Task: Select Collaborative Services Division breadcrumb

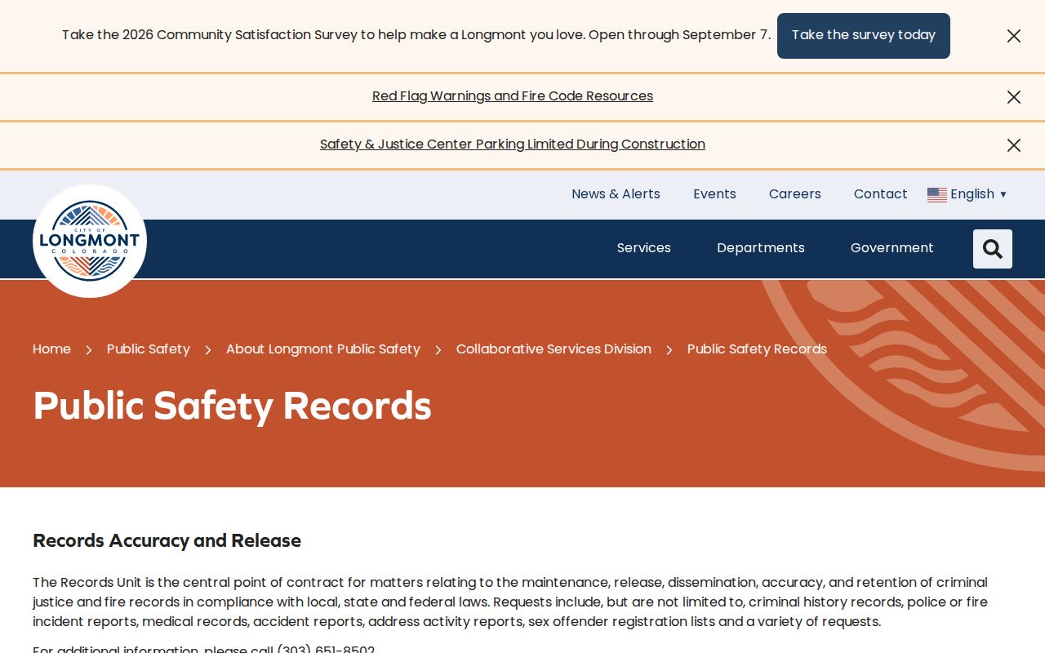Action: pyautogui.click(x=554, y=349)
